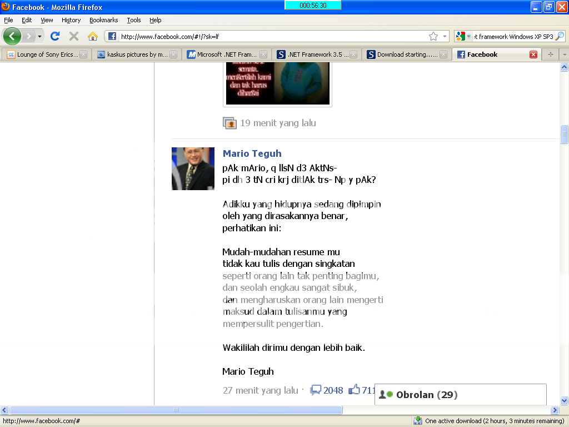The height and width of the screenshot is (427, 569).
Task: Click the Firefox Back arrow button
Action: point(12,36)
